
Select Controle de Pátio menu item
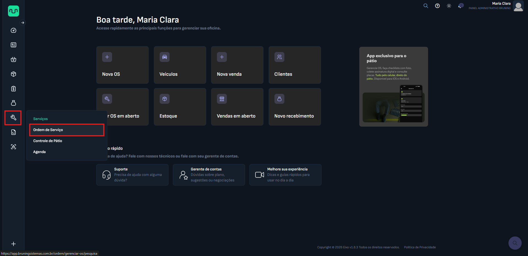tap(67, 141)
